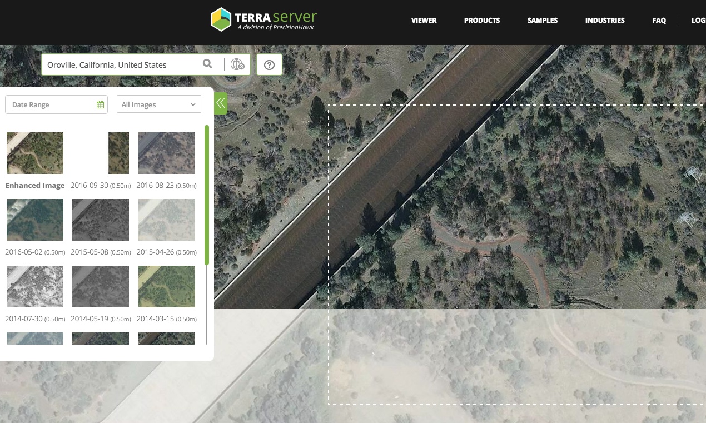Expand the All Images dropdown
This screenshot has width=706, height=423.
coord(158,104)
